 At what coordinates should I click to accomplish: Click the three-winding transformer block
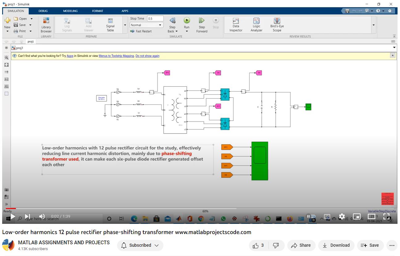point(175,110)
